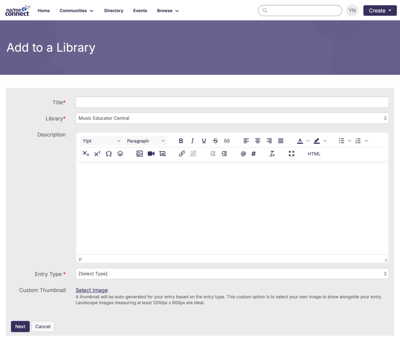Click the Cancel button
The width and height of the screenshot is (400, 338).
click(43, 327)
